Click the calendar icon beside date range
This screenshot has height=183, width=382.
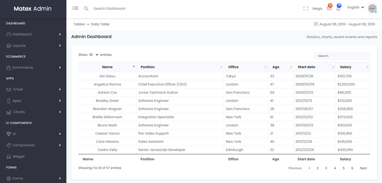316,24
